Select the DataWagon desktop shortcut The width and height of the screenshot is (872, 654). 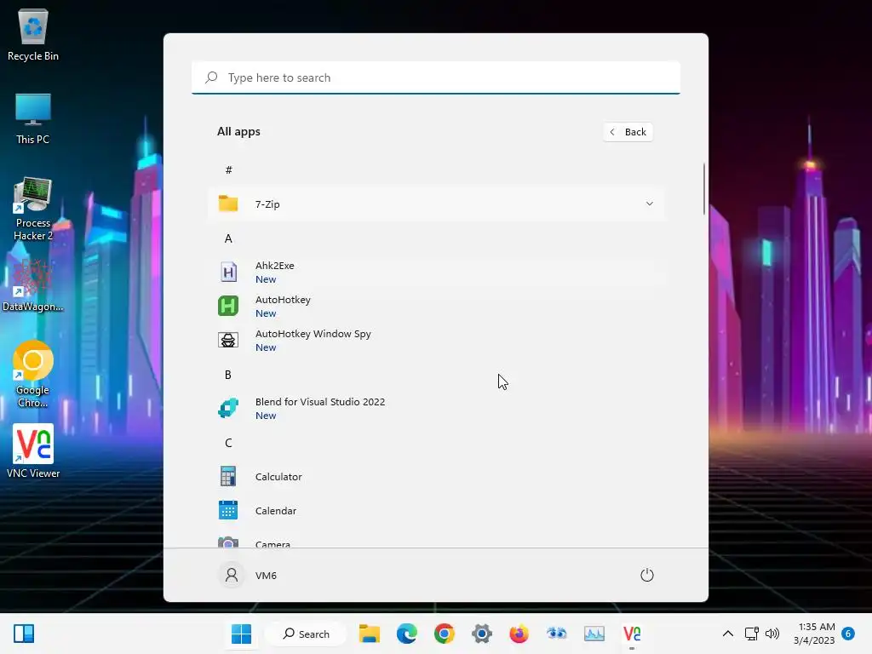pyautogui.click(x=33, y=286)
